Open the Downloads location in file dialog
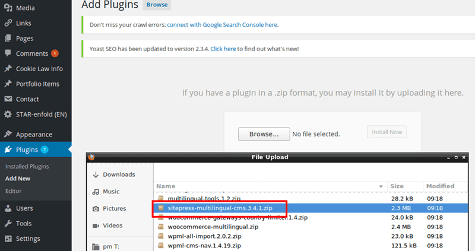The height and width of the screenshot is (251, 475). [119, 174]
